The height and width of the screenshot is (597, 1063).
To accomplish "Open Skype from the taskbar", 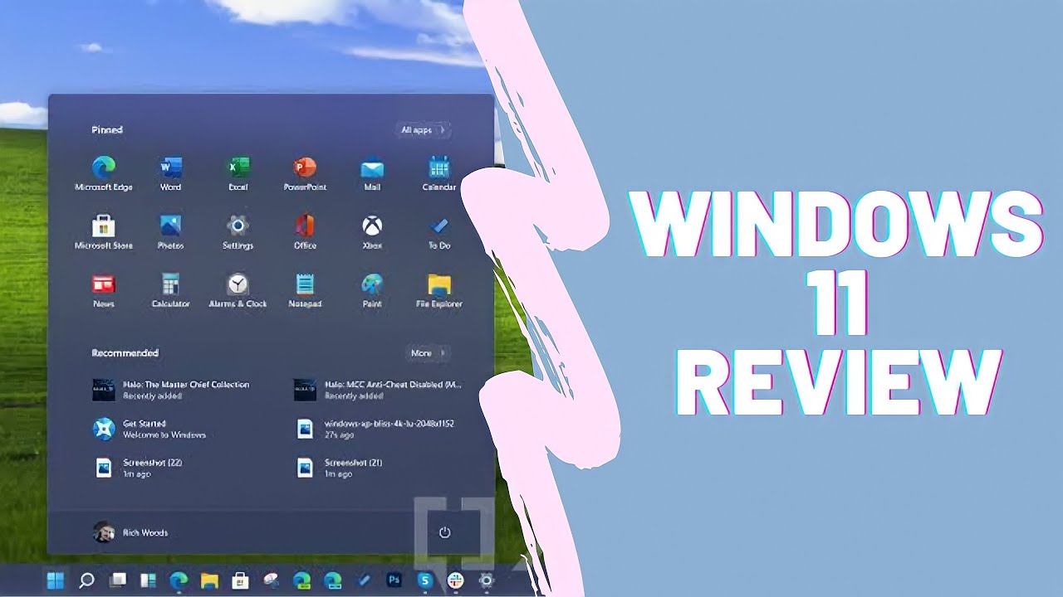I will click(x=424, y=580).
